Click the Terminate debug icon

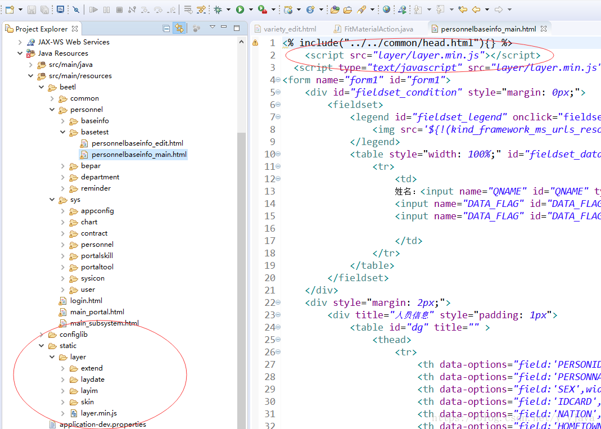(119, 9)
